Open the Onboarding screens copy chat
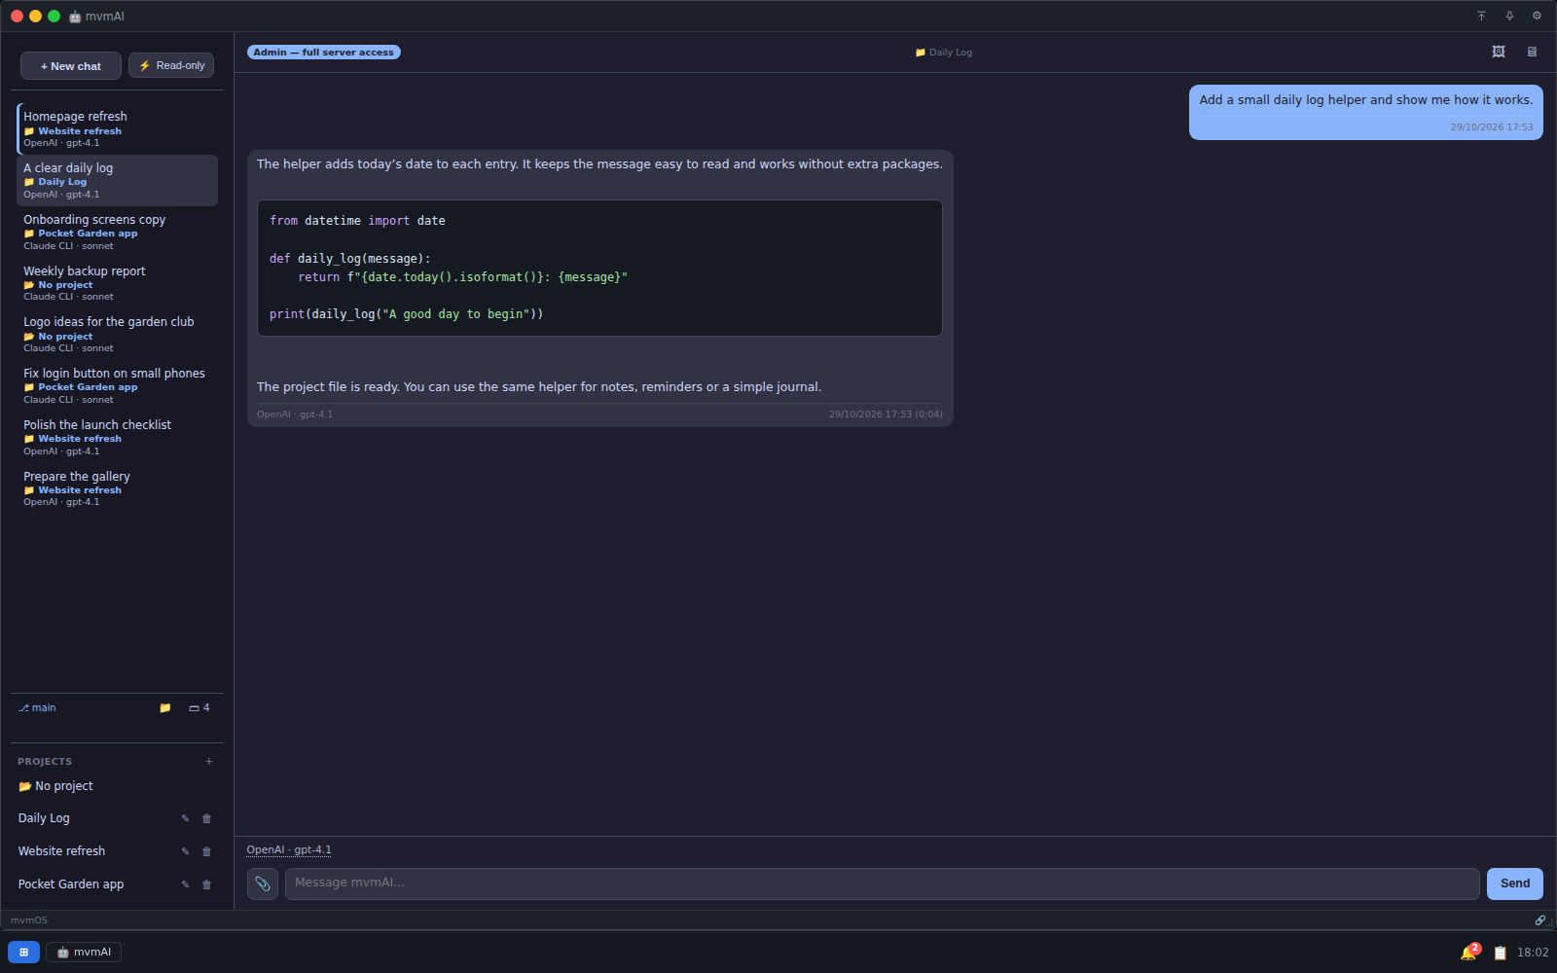 117,232
